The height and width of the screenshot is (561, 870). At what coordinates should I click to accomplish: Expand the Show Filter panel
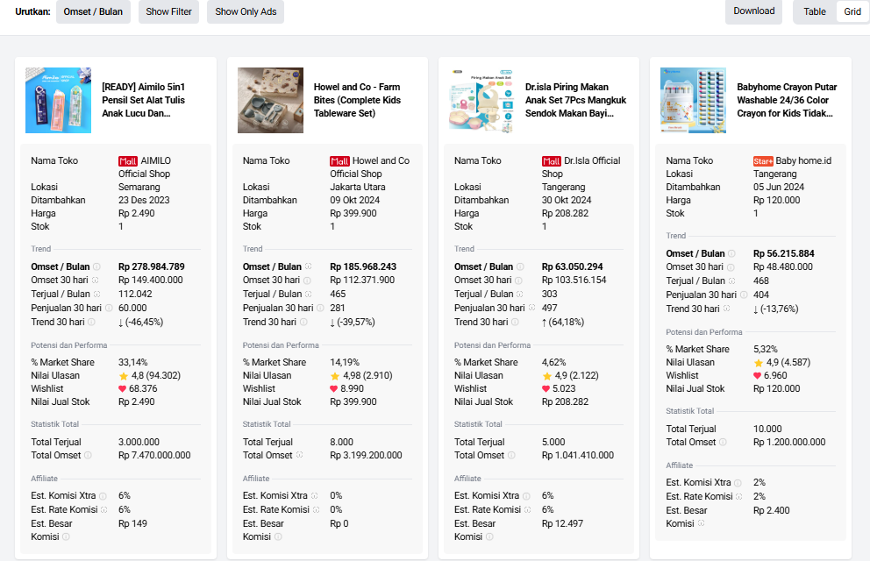tap(169, 12)
